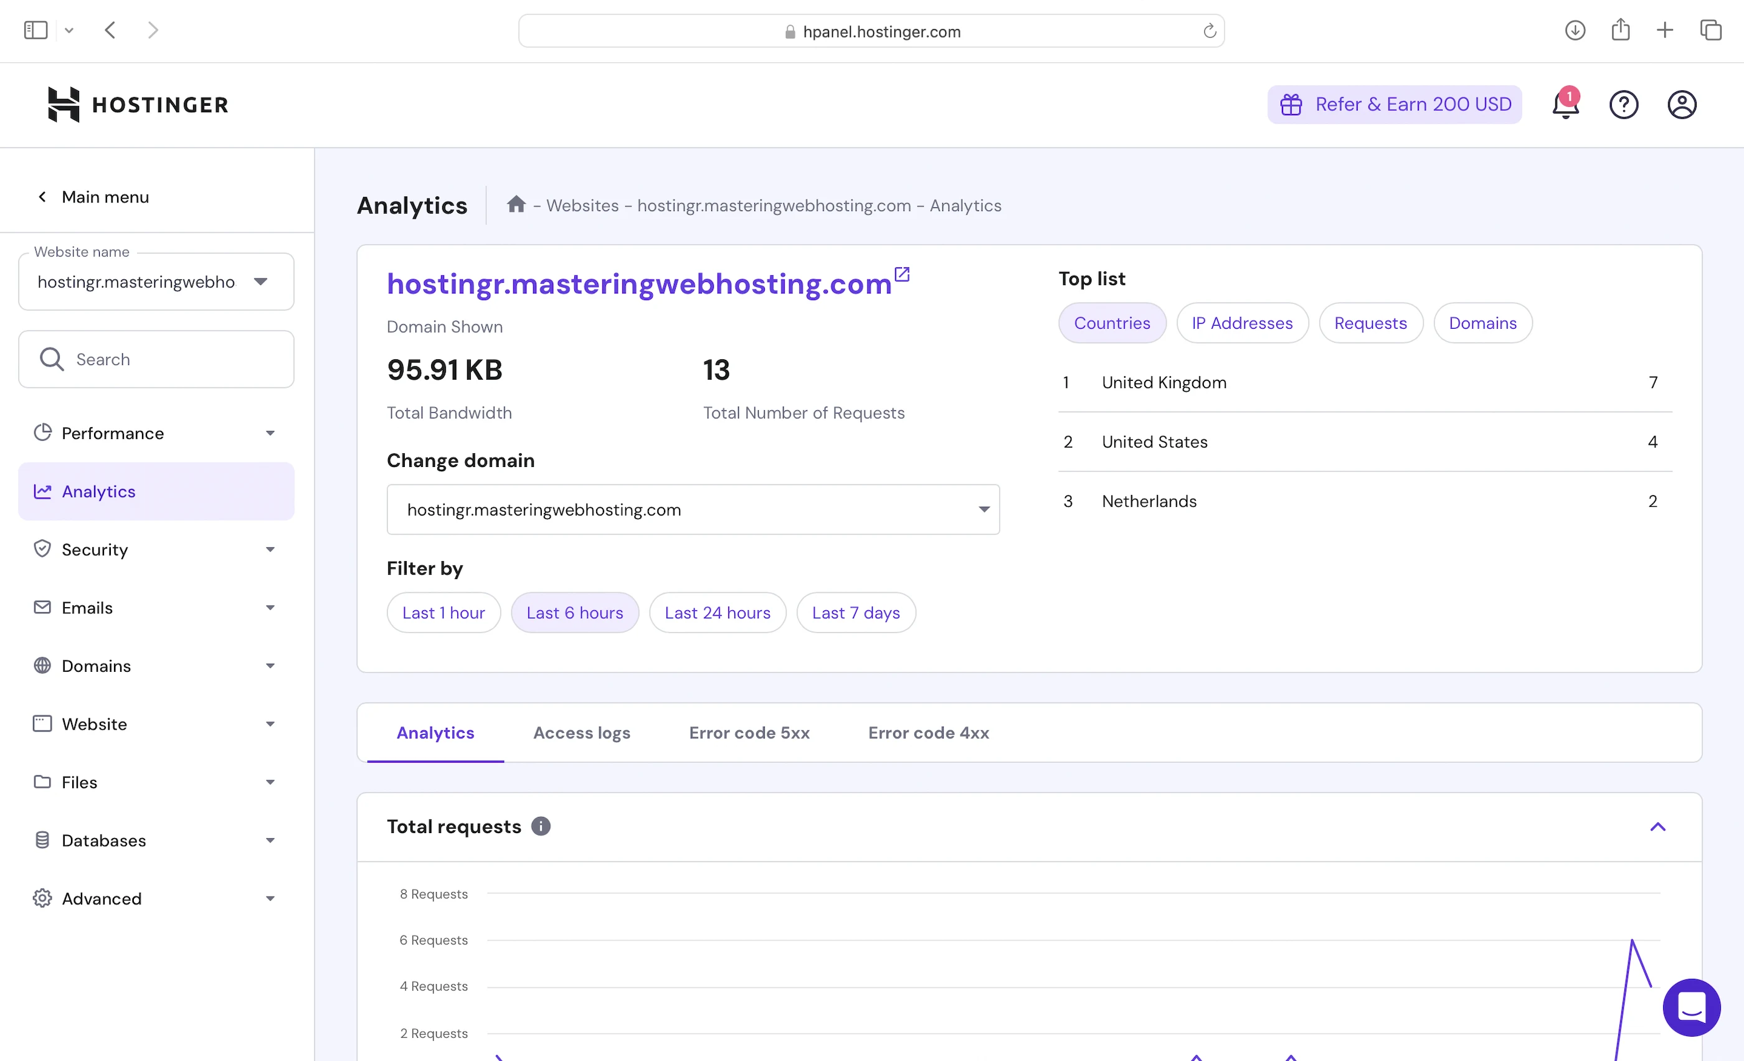Open the Change domain dropdown
The height and width of the screenshot is (1061, 1744).
pyautogui.click(x=692, y=509)
